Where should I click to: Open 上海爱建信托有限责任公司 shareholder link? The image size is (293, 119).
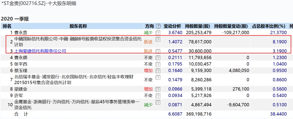tap(40, 51)
